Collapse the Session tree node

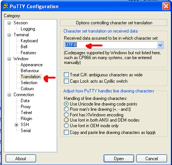9,23
